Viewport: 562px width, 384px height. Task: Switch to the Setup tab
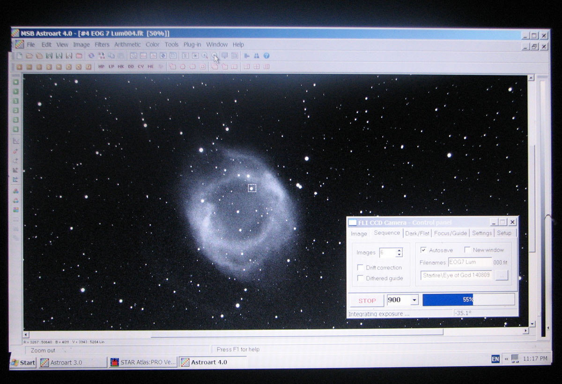(x=504, y=233)
